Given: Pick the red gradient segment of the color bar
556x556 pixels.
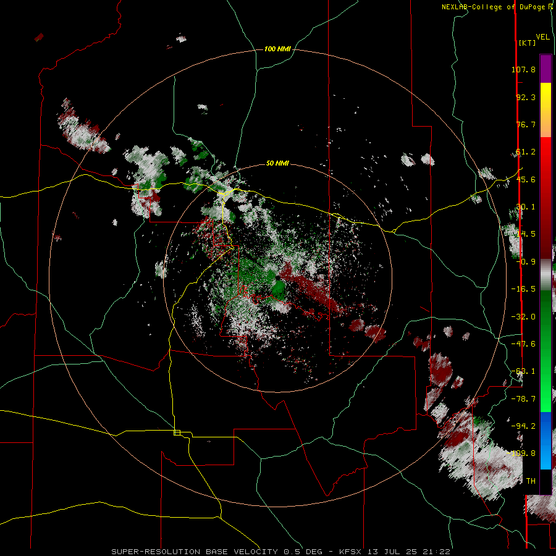Looking at the screenshot, I should pos(545,198).
